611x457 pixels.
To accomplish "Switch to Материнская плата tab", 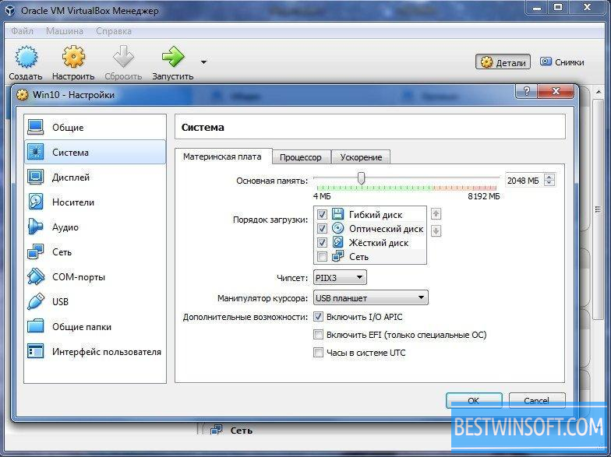I will (x=223, y=156).
